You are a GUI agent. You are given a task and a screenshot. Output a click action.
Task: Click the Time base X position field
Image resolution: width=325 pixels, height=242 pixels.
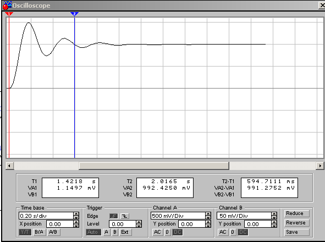60,224
